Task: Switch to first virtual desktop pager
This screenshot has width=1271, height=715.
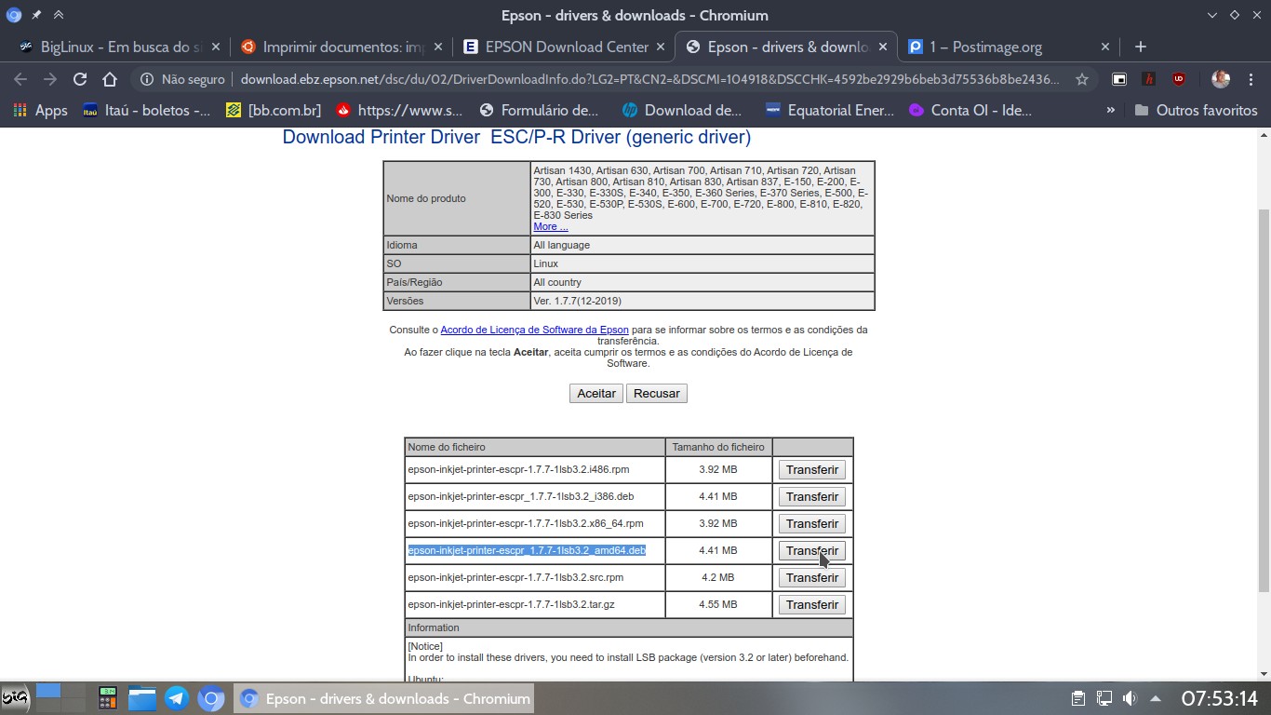Action: (47, 691)
